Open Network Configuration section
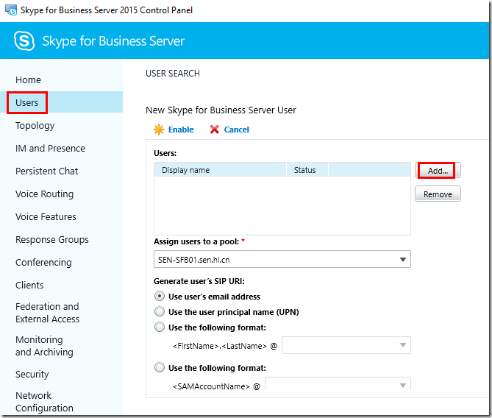This screenshot has width=492, height=418. [x=44, y=402]
